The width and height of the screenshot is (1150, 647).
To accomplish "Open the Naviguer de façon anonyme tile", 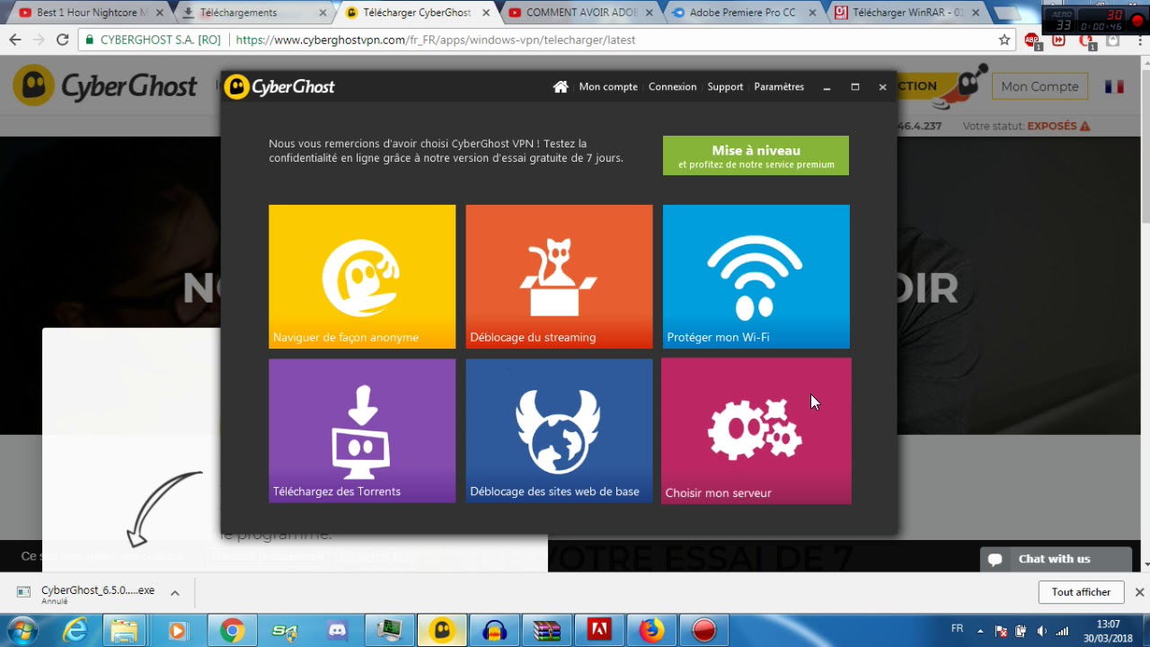I will click(x=362, y=277).
